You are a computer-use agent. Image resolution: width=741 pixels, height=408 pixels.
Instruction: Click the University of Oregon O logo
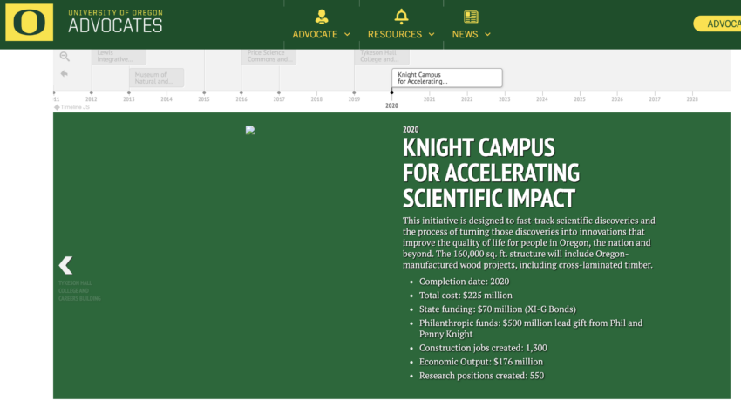pos(30,22)
